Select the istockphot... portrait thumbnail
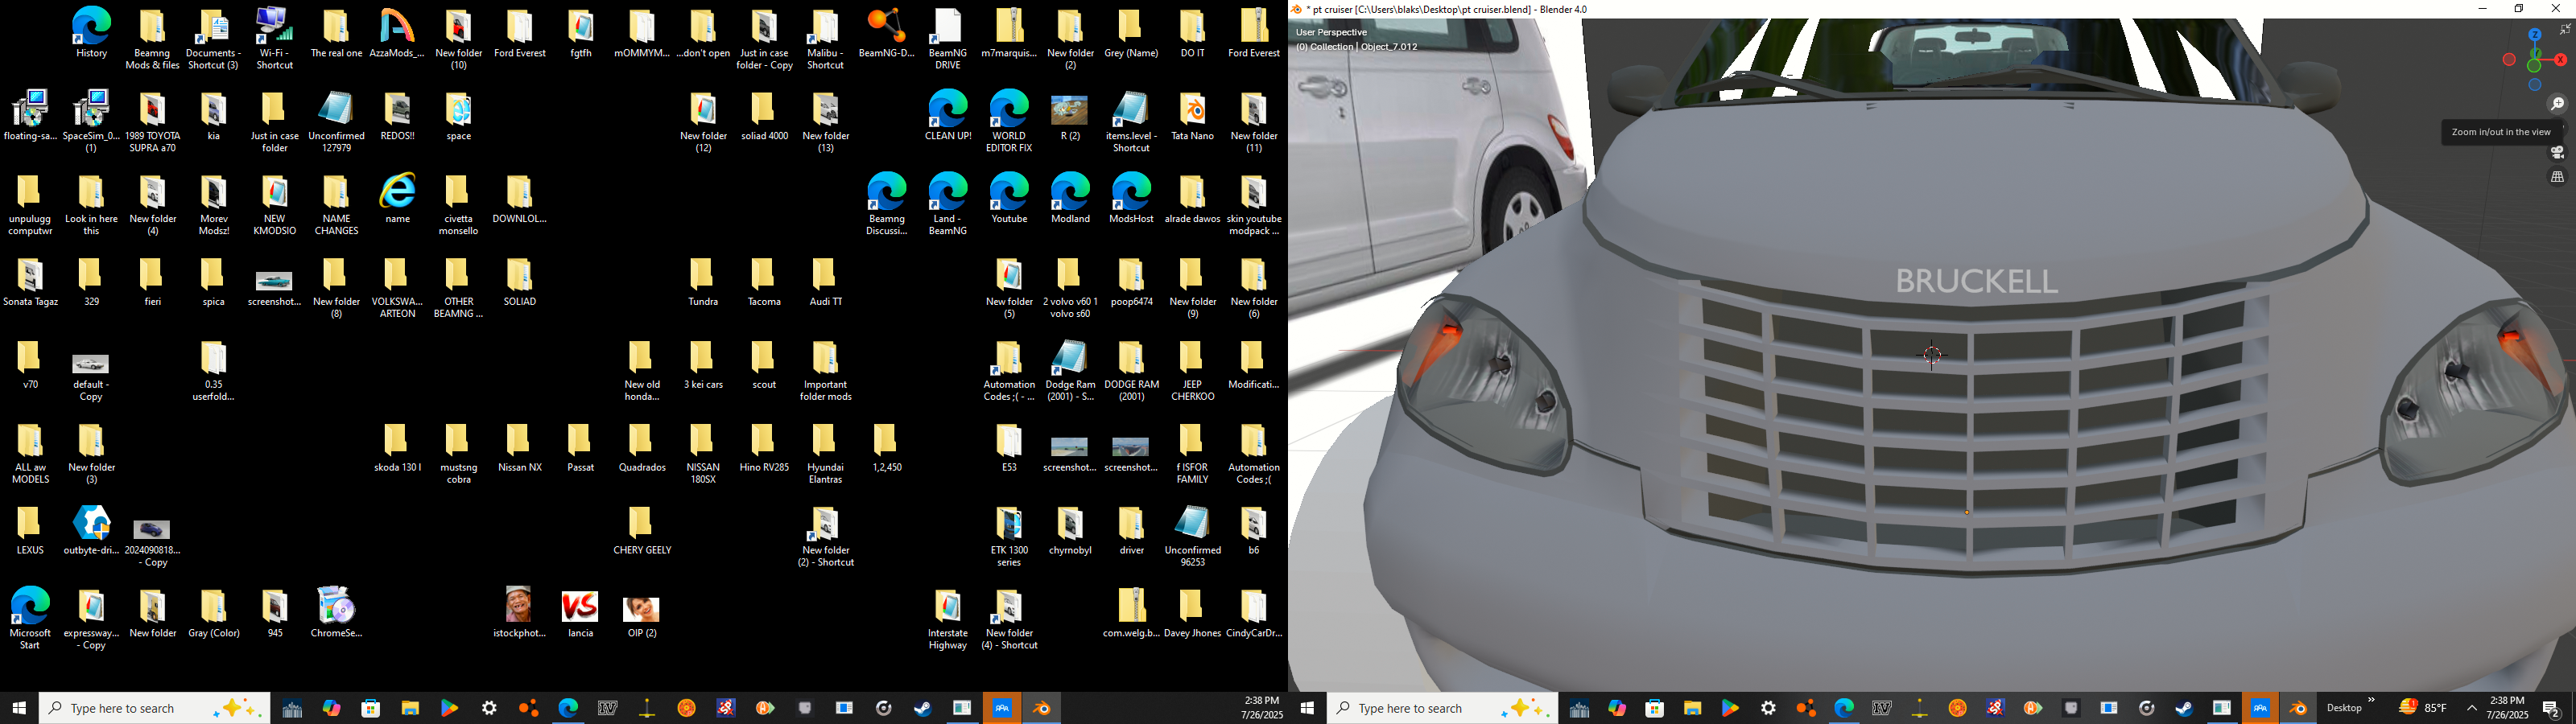 [x=519, y=612]
